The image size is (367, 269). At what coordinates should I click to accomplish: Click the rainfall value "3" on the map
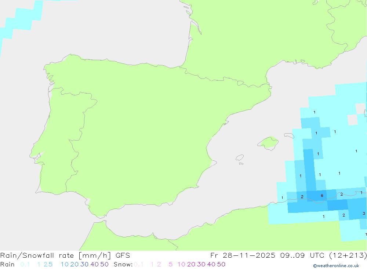[364, 213]
